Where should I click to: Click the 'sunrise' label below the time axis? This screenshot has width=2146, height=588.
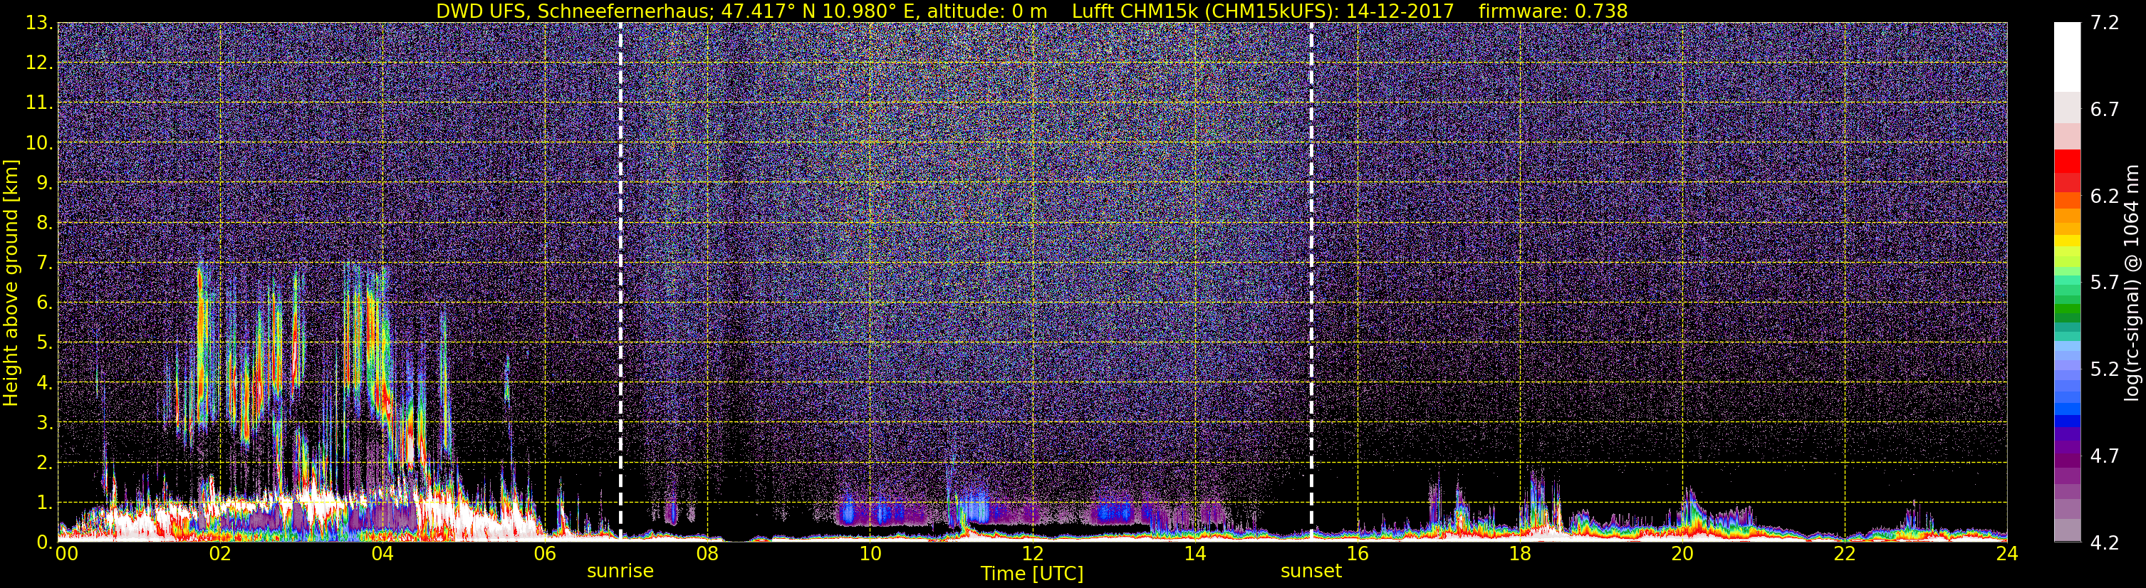point(620,572)
